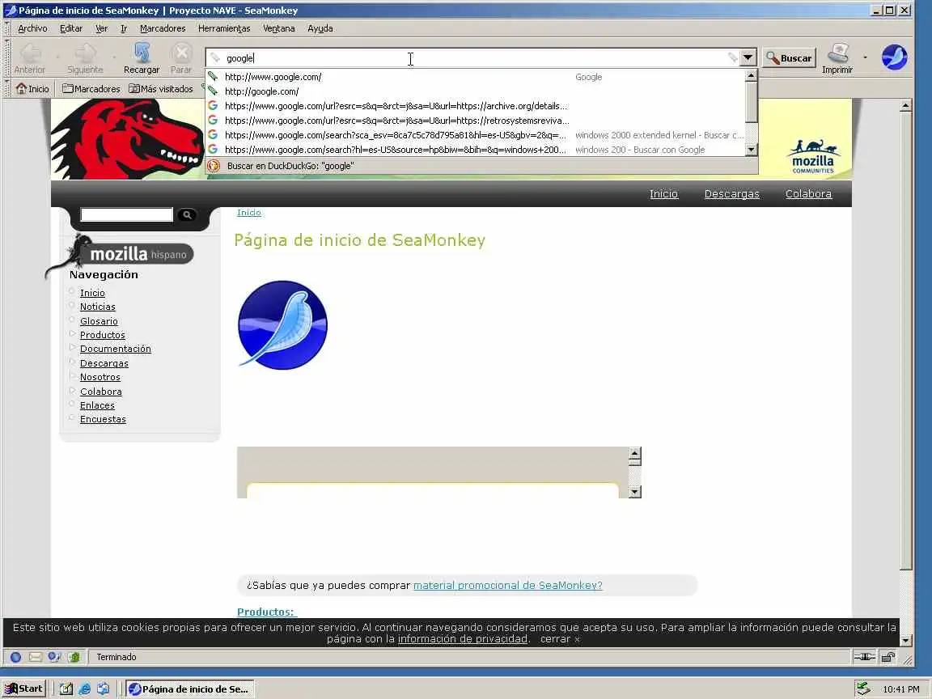932x699 pixels.
Task: Click the Buscar search button
Action: [x=790, y=57]
